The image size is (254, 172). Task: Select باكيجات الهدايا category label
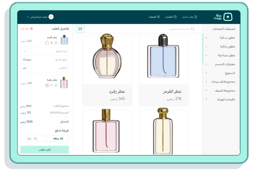(226, 99)
